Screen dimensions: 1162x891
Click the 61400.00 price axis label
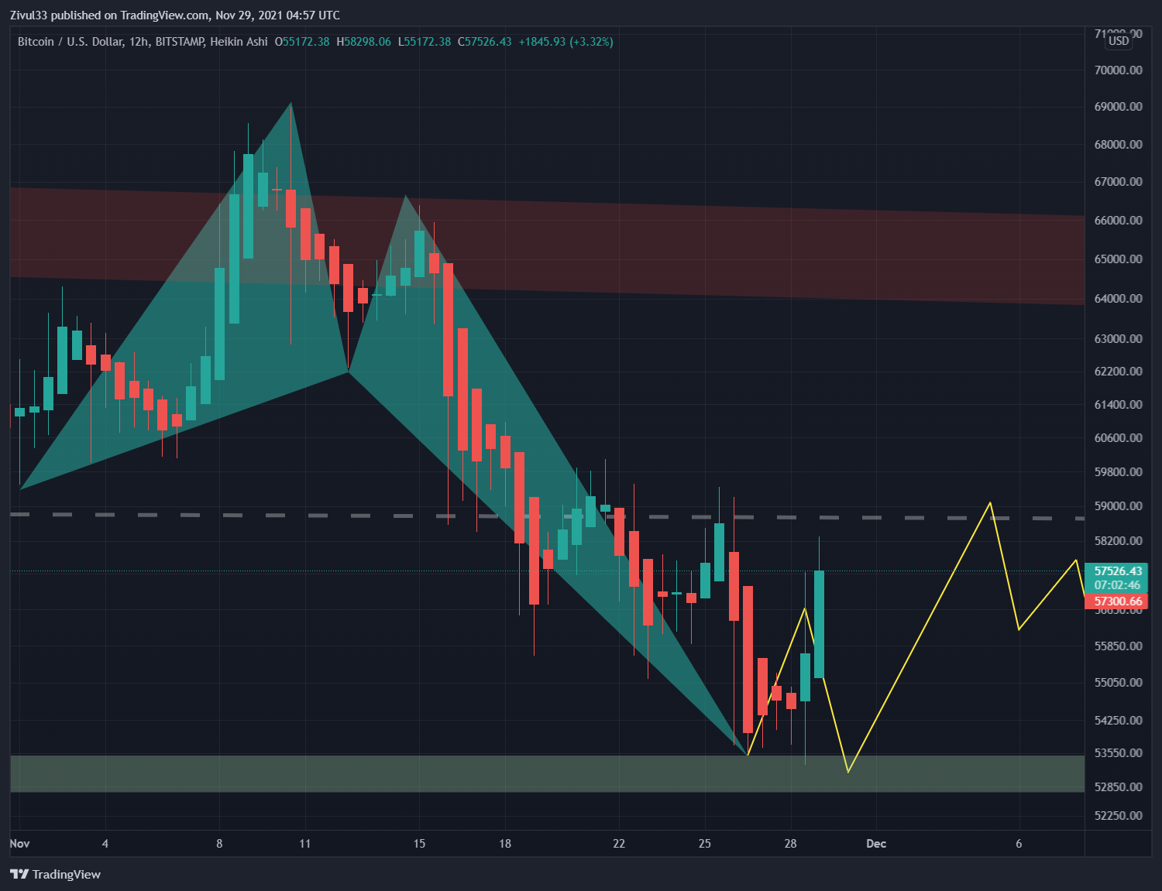click(x=1118, y=405)
